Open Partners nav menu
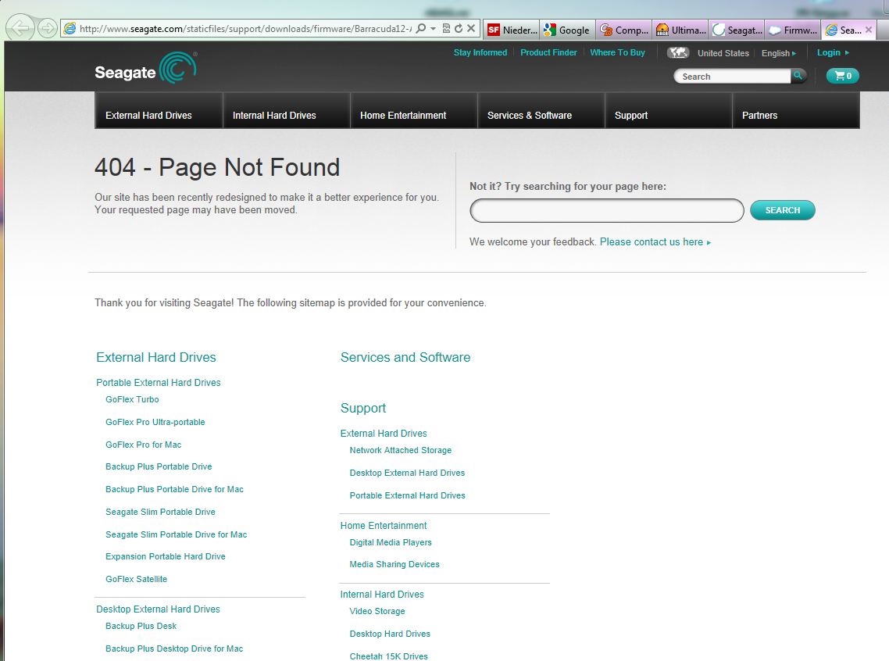 point(796,110)
